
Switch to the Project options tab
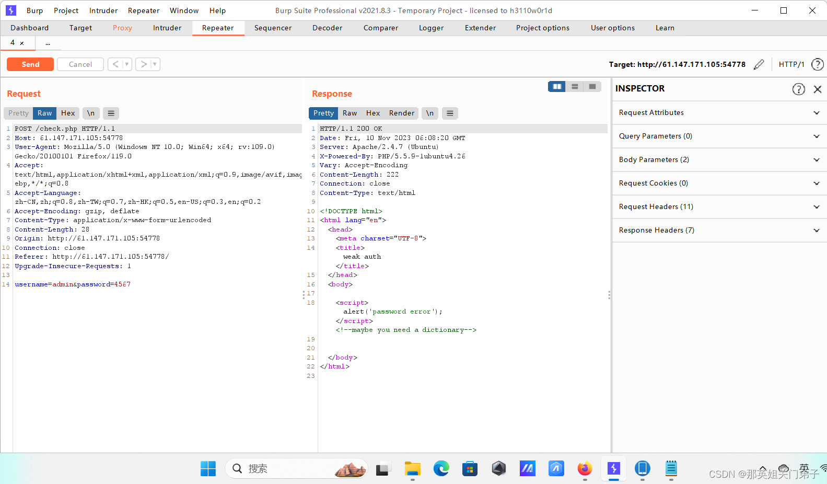pyautogui.click(x=542, y=28)
